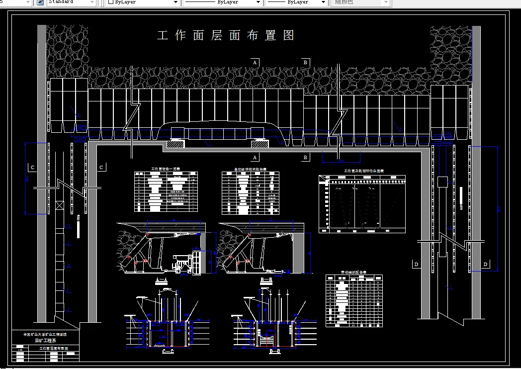
Task: Open the color ByLayer dropdown
Action: (174, 2)
